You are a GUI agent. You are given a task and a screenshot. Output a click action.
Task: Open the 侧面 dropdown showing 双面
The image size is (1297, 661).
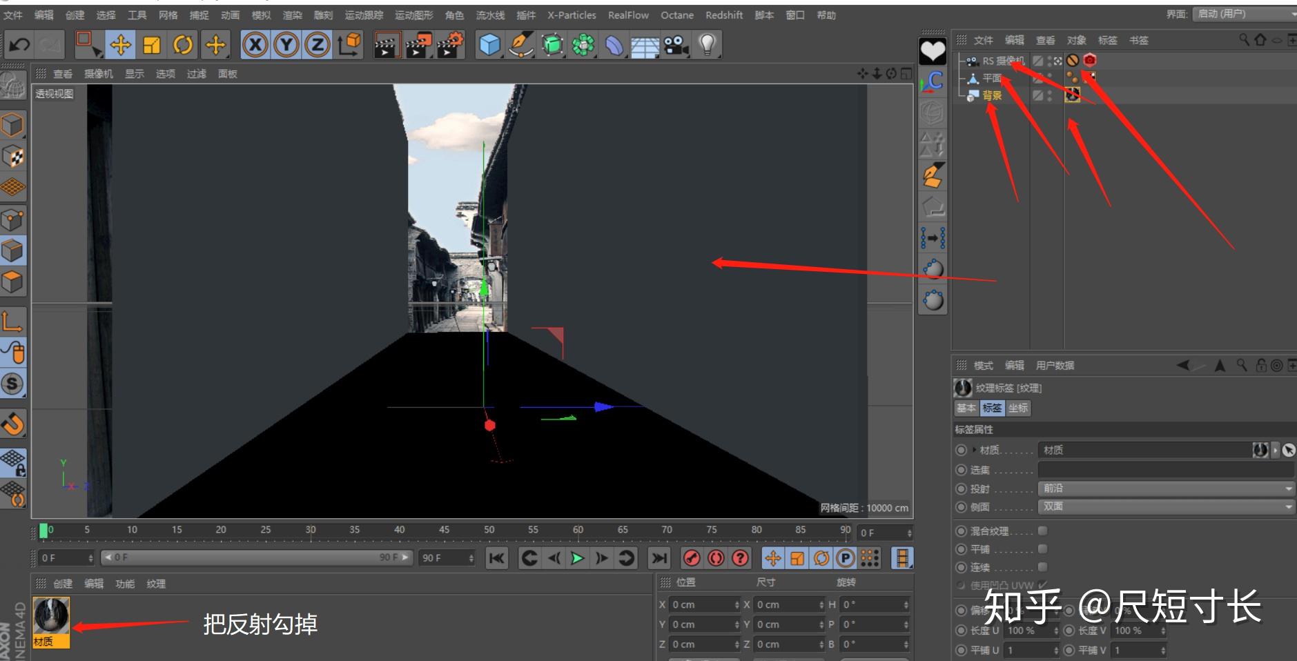(1165, 506)
